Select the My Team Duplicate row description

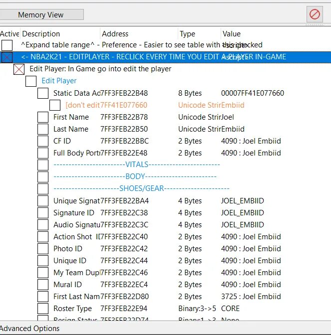[76, 273]
